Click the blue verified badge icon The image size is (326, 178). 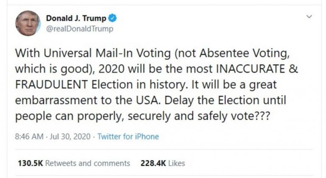pyautogui.click(x=113, y=18)
